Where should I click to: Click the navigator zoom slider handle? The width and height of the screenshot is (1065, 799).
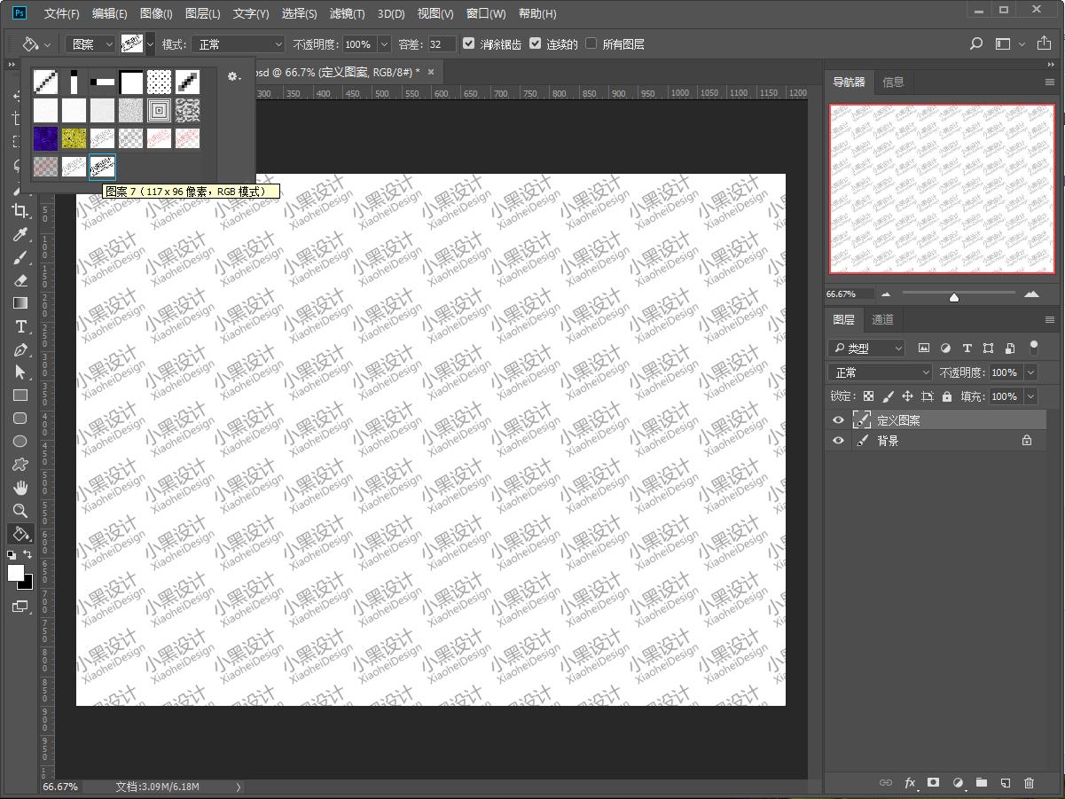point(953,296)
